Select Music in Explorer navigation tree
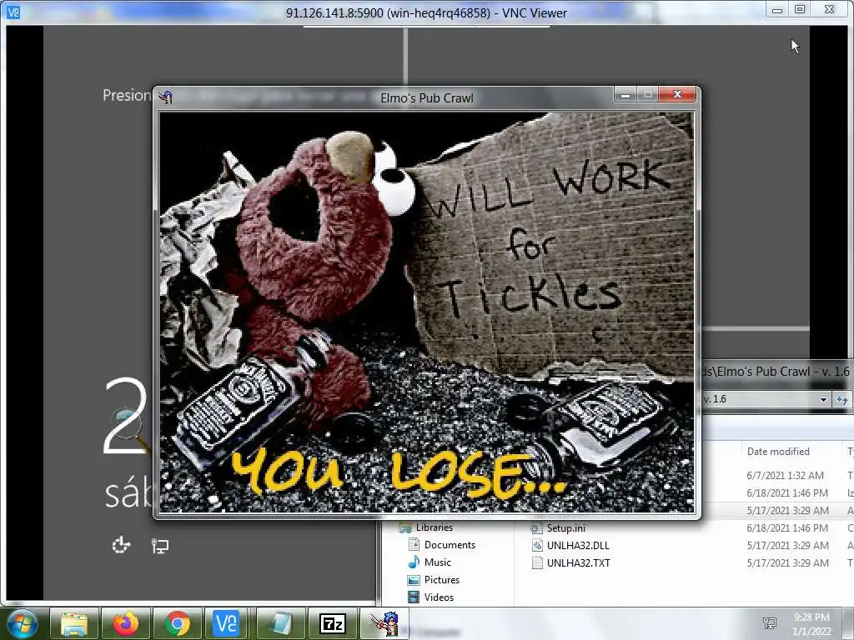 [x=437, y=562]
